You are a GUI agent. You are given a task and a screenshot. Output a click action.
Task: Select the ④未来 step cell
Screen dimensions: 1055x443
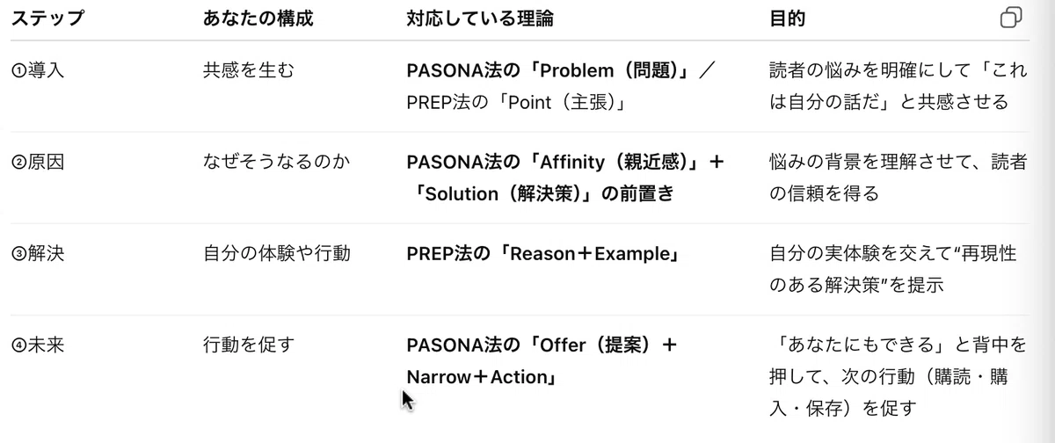38,345
